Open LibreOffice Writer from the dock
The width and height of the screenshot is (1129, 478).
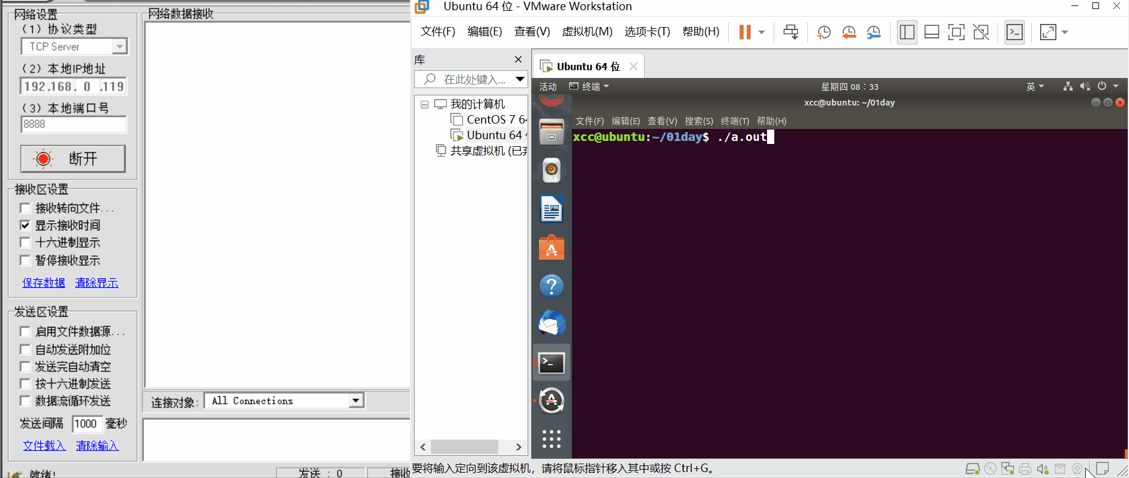552,209
